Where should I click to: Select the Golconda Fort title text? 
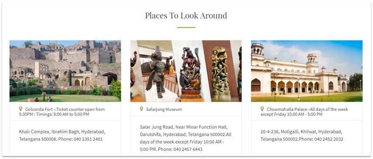click(62, 112)
